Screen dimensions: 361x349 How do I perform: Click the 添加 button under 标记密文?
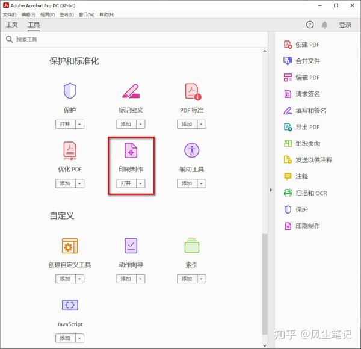pos(126,125)
